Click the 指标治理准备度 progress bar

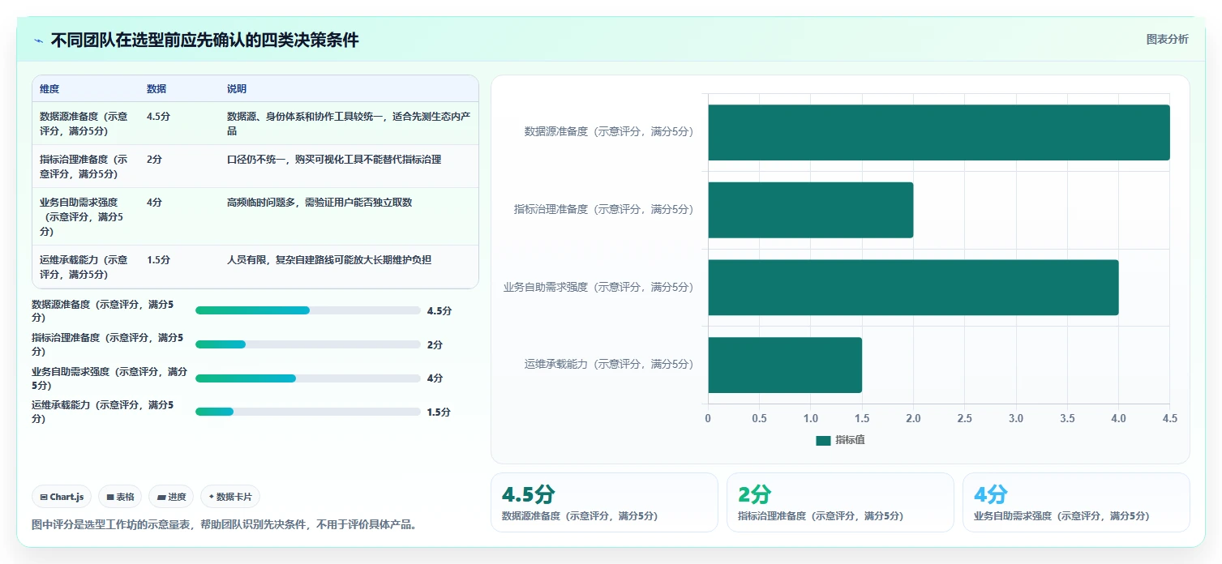307,344
